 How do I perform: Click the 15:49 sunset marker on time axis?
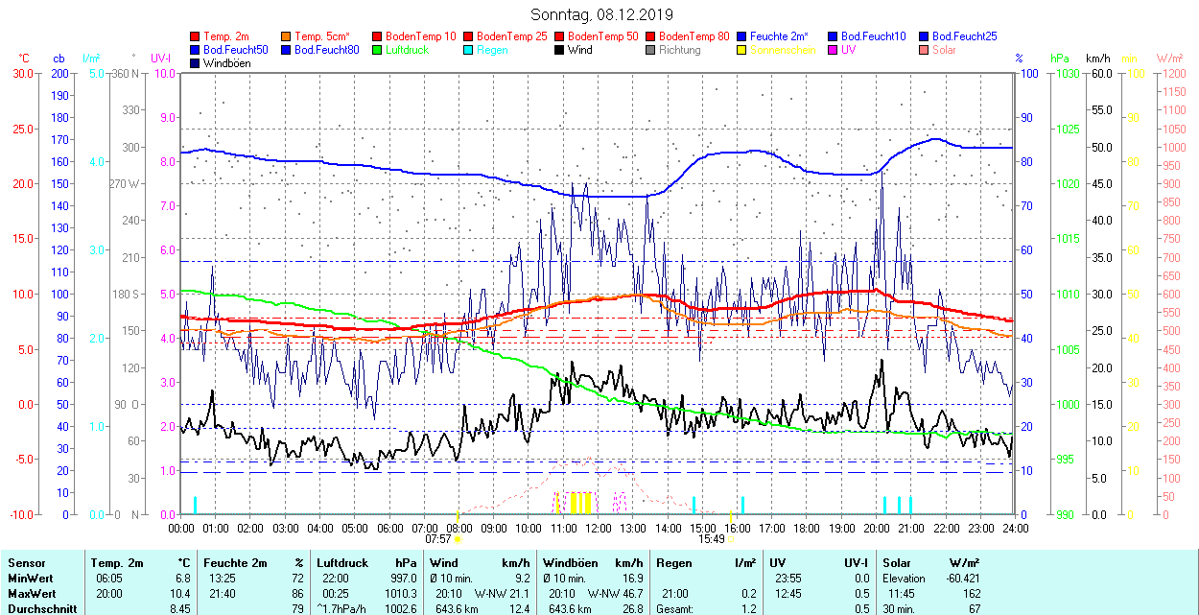tap(711, 539)
